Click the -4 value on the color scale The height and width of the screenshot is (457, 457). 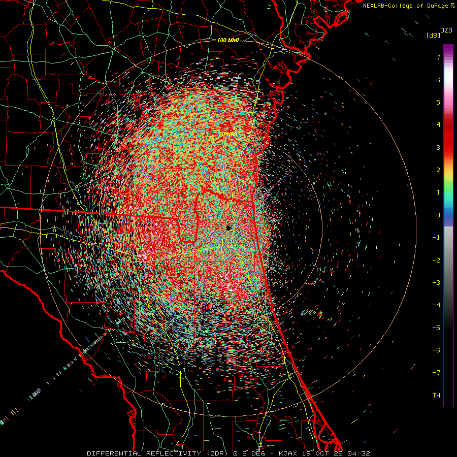(x=436, y=305)
